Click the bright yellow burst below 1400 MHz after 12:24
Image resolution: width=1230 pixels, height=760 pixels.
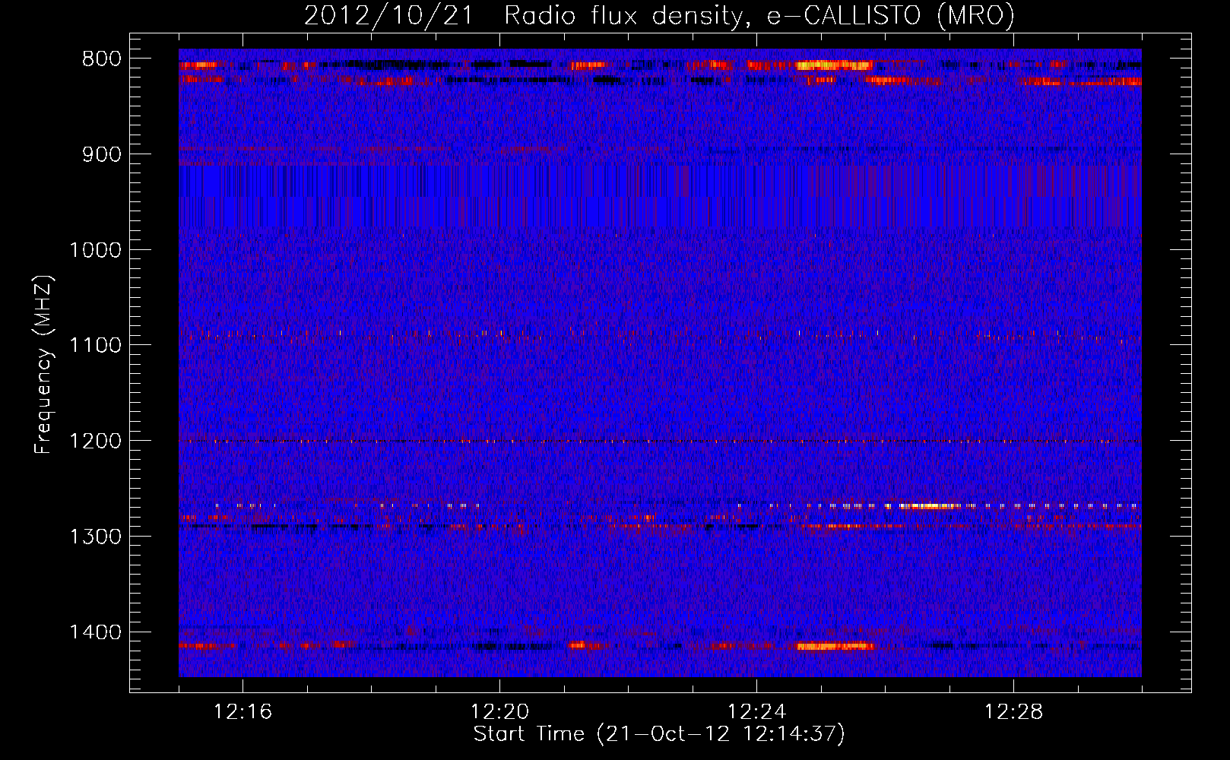835,647
